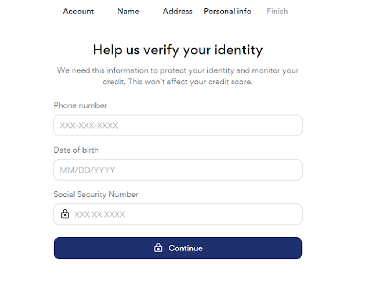Click the XXX XX XXXX placeholder text
This screenshot has height=292, width=367.
pos(99,215)
